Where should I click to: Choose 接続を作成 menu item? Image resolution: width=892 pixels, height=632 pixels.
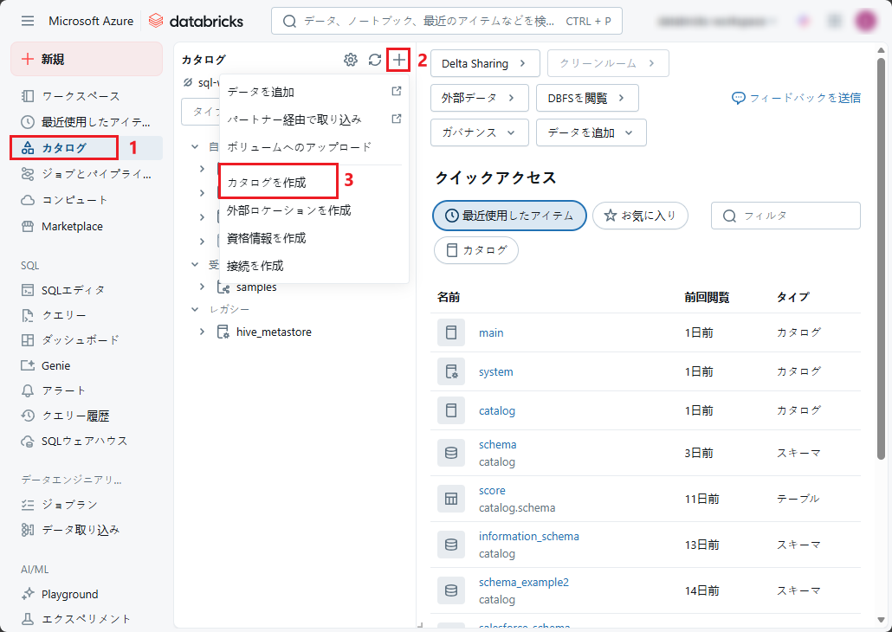pos(314,267)
